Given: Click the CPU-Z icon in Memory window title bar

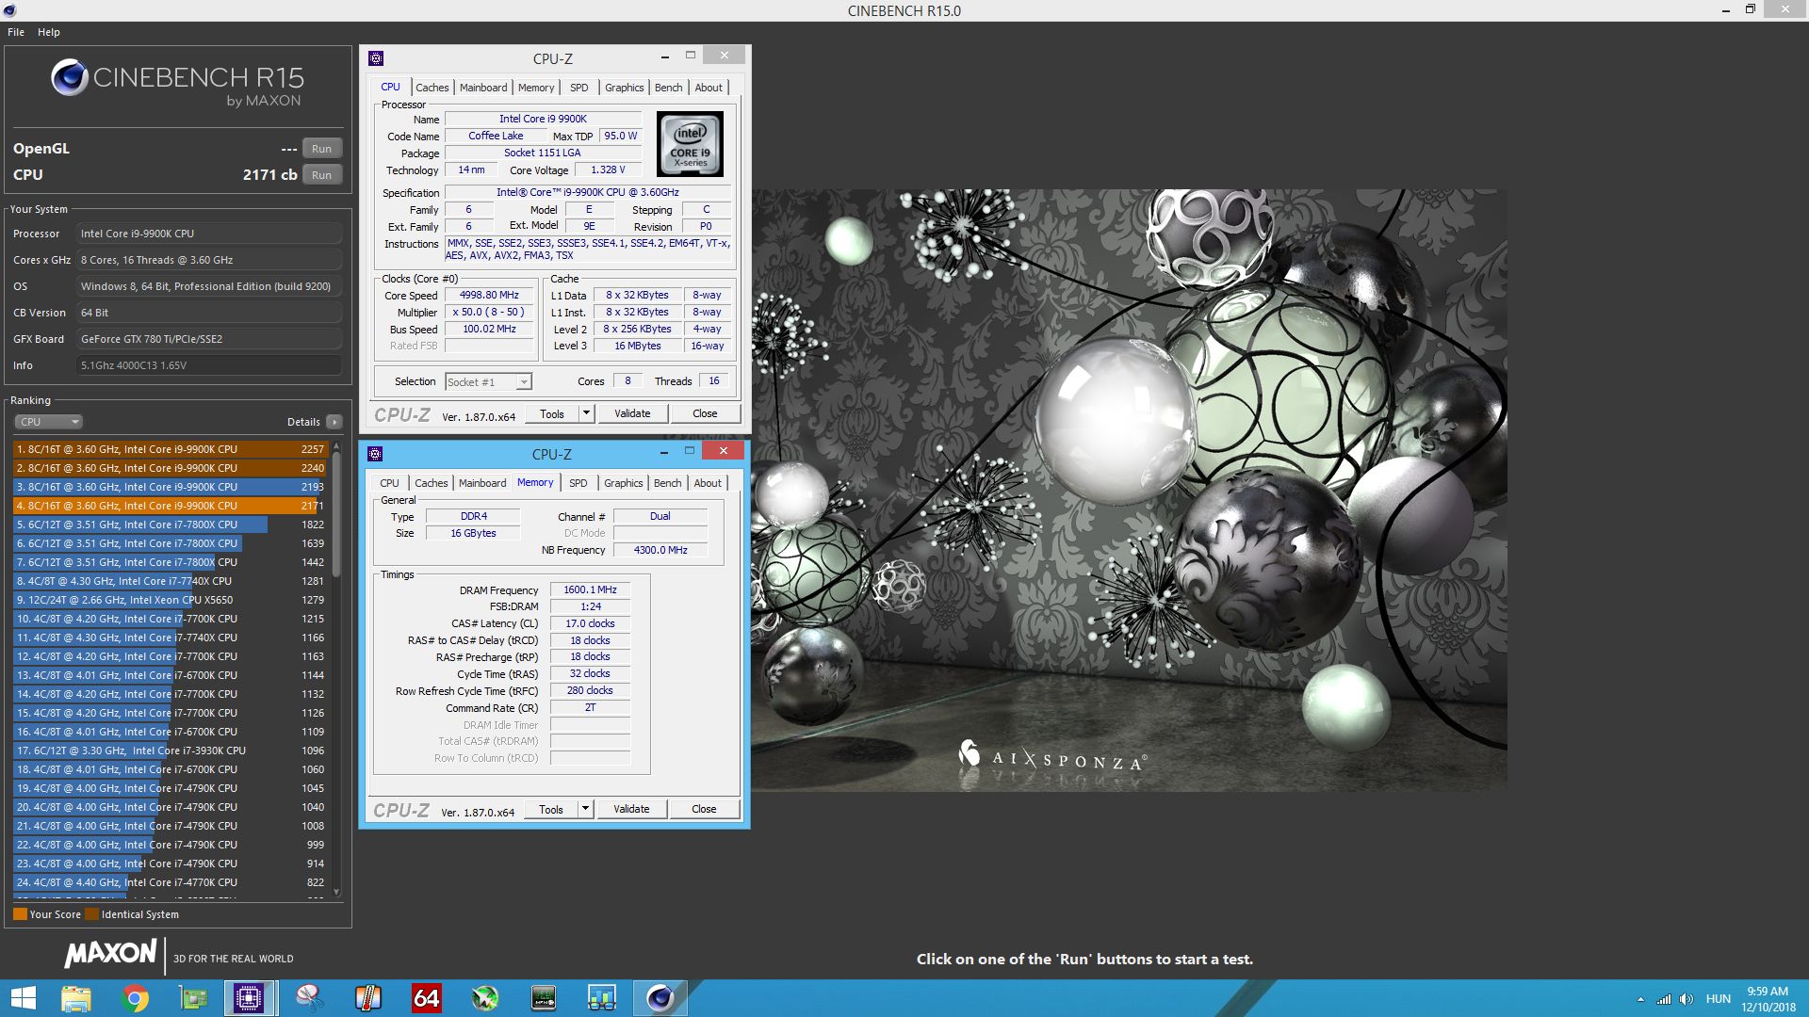Looking at the screenshot, I should point(375,454).
